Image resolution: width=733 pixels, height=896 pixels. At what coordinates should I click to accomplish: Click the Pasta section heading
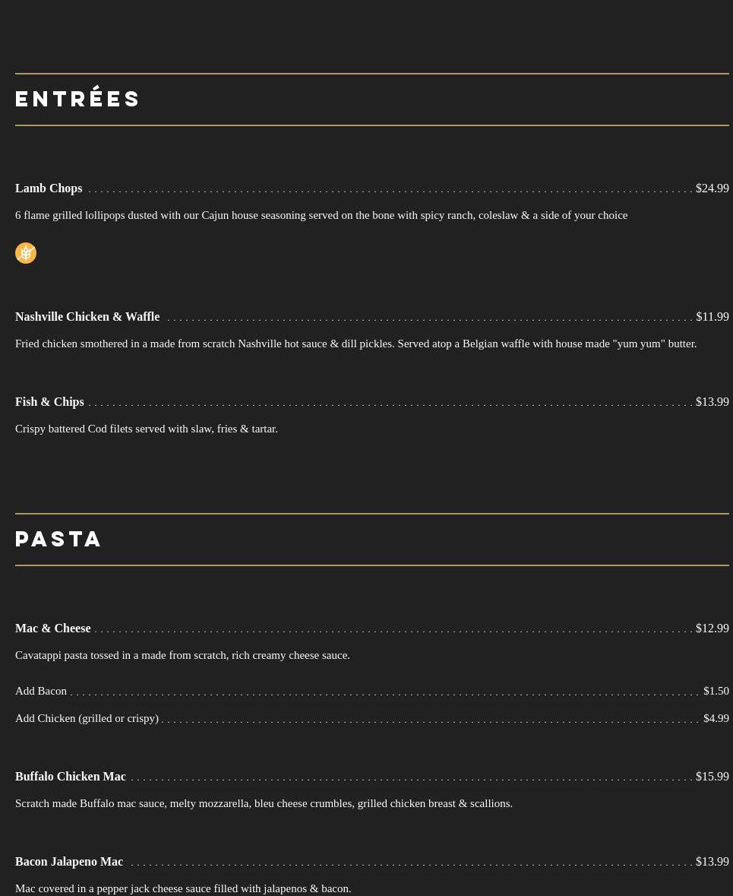(58, 539)
